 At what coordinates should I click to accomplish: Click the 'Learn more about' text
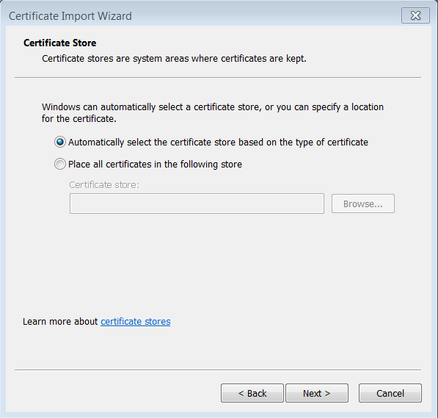click(60, 322)
